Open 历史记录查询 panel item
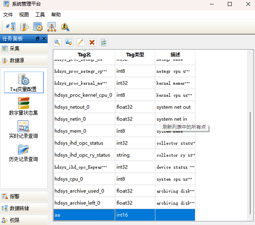This screenshot has width=255, height=225. click(x=24, y=153)
